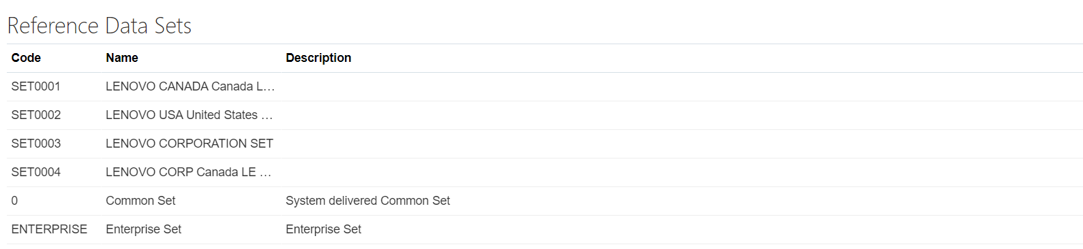Image resolution: width=1083 pixels, height=249 pixels.
Task: Click the System delivered Common Set description
Action: pyautogui.click(x=368, y=201)
